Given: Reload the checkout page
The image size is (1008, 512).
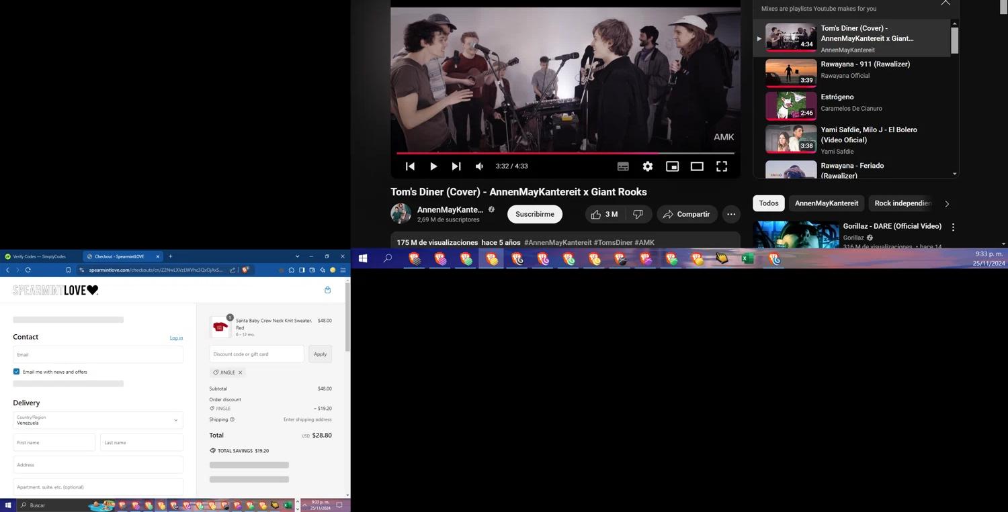Looking at the screenshot, I should click(28, 270).
